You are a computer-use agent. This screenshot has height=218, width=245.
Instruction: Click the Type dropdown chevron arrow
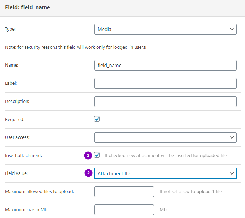point(232,29)
